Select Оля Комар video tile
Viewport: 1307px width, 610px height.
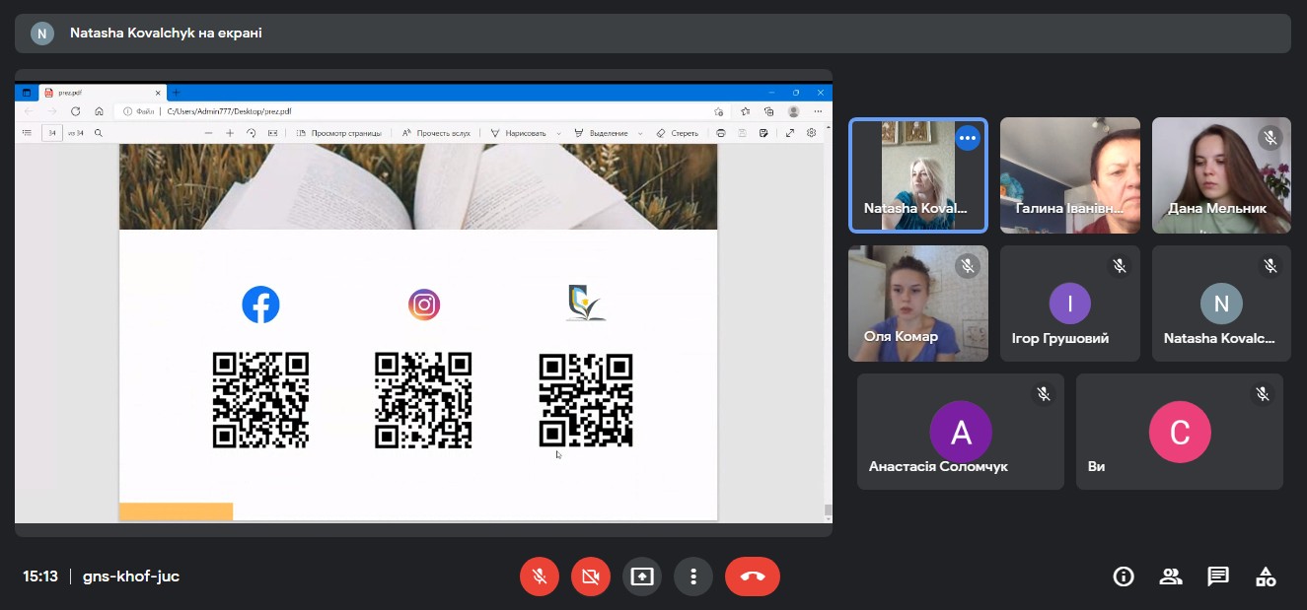918,304
